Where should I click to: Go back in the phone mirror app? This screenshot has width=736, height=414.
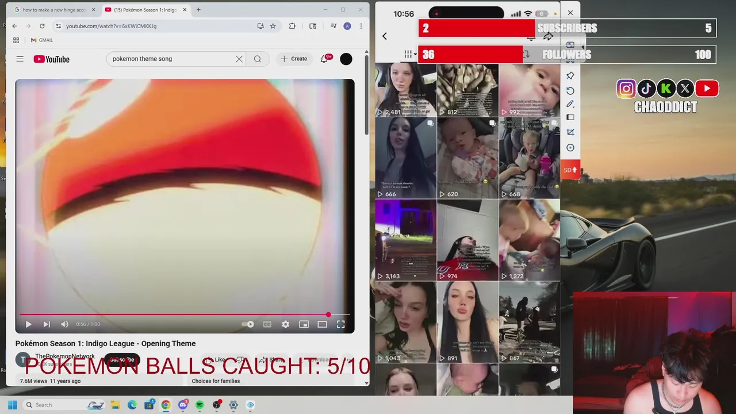(x=385, y=36)
